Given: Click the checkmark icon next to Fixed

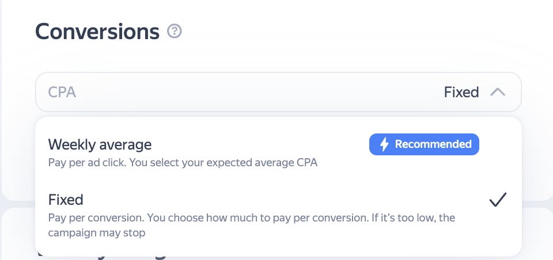Looking at the screenshot, I should 498,200.
